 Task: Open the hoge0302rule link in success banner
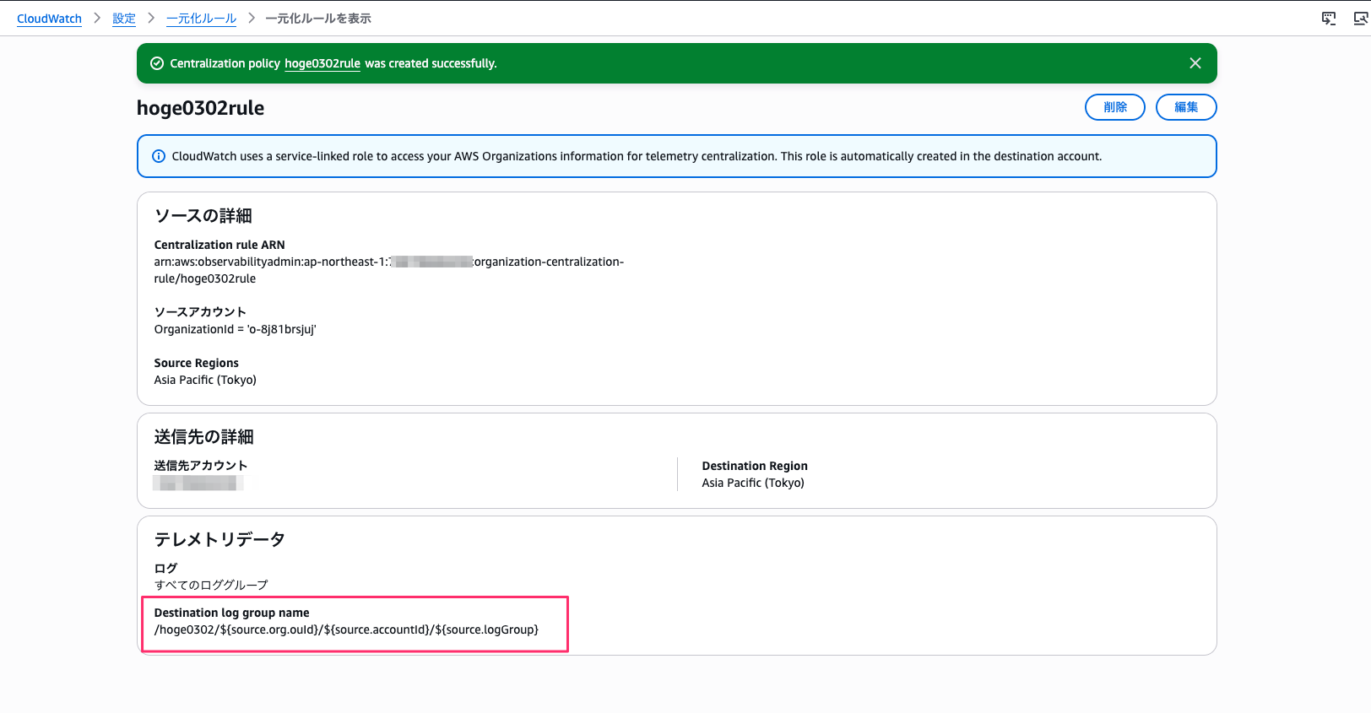pos(322,63)
